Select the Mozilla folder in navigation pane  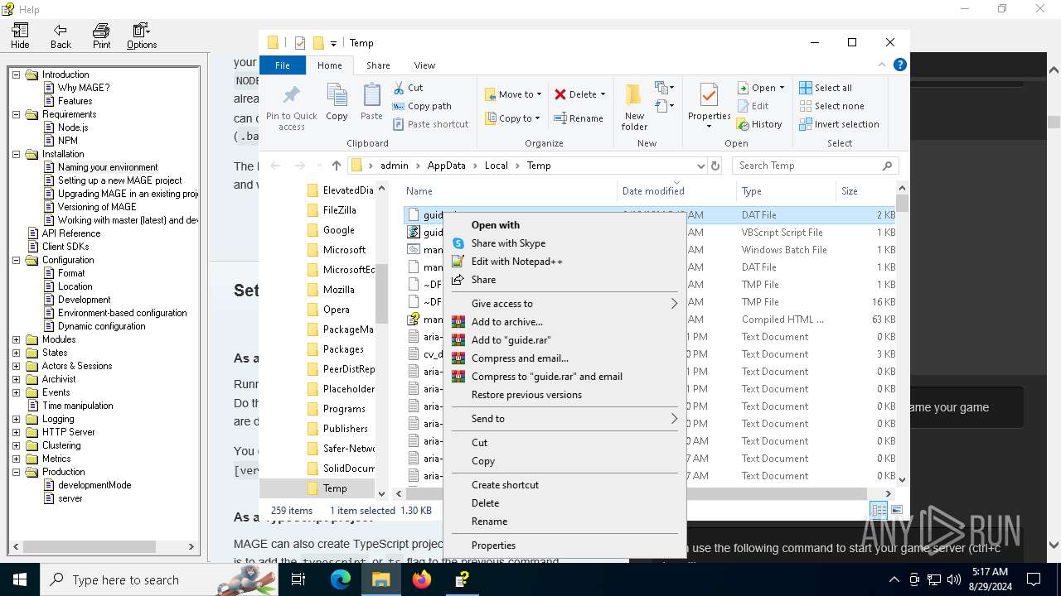(338, 290)
